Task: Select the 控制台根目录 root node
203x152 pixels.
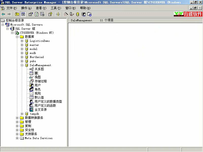Action: pos(15,21)
